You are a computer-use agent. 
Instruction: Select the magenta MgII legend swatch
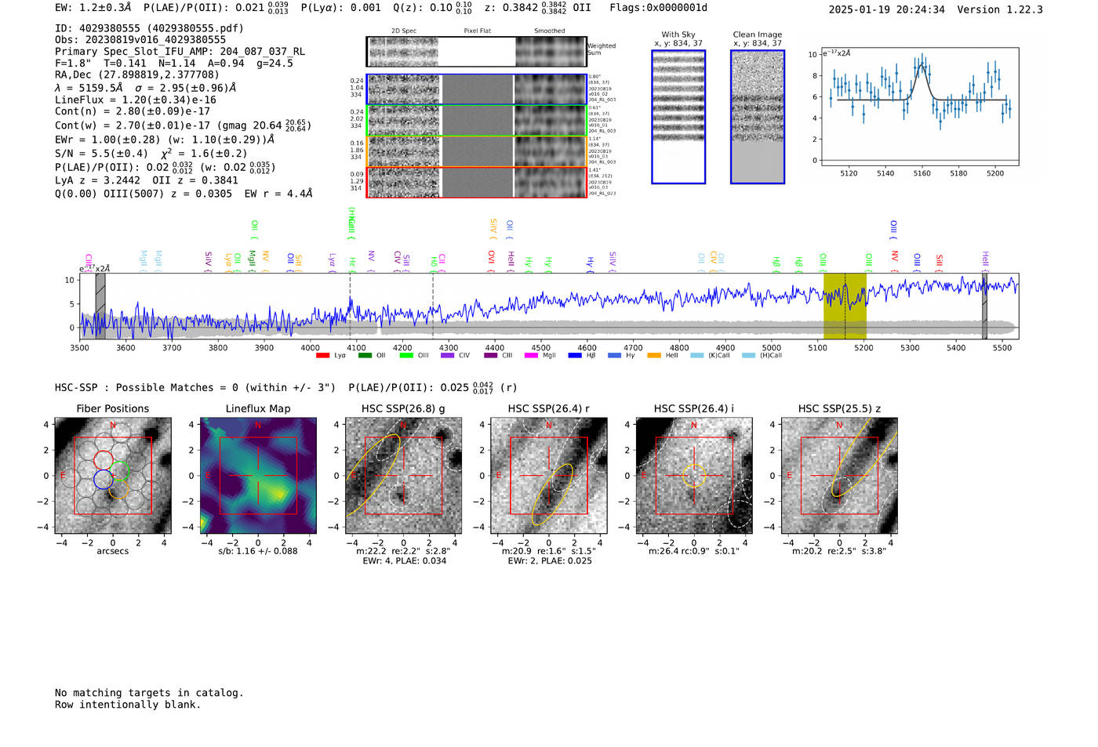click(531, 356)
